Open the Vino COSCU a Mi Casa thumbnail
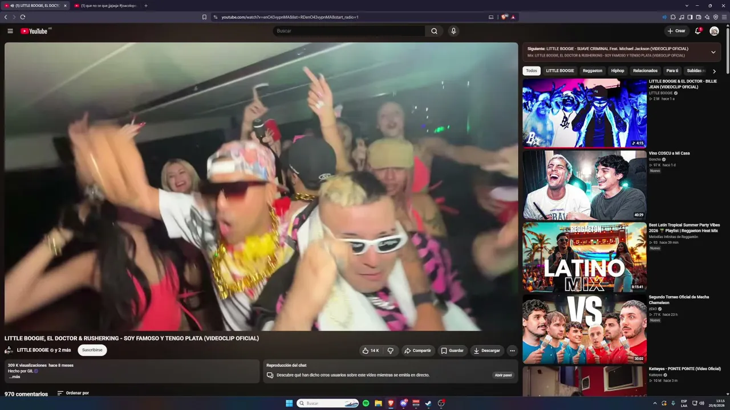 pyautogui.click(x=585, y=185)
